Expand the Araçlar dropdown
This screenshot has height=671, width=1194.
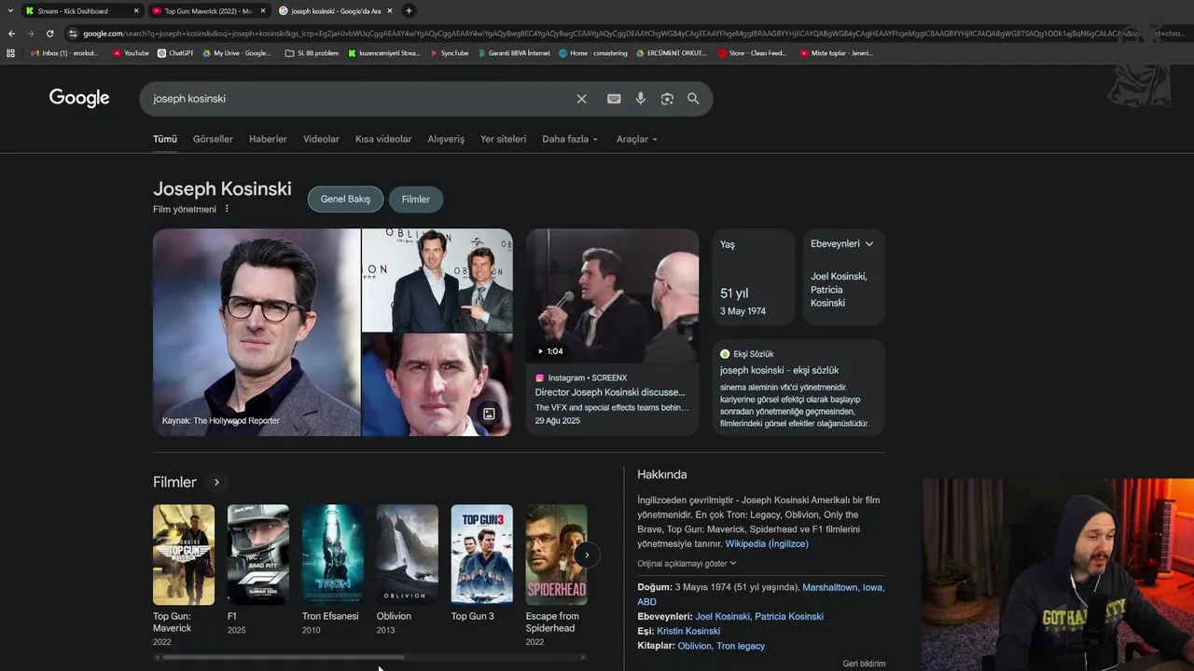point(637,139)
